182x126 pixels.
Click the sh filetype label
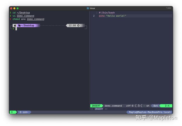click(148, 106)
